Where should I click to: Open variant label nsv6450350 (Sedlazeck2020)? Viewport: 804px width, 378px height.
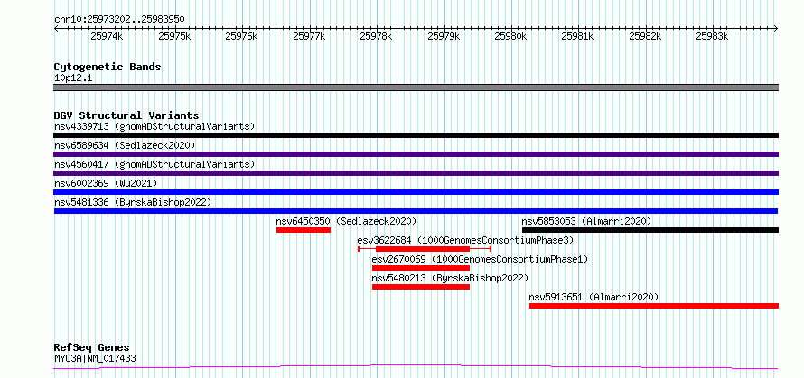tap(346, 221)
